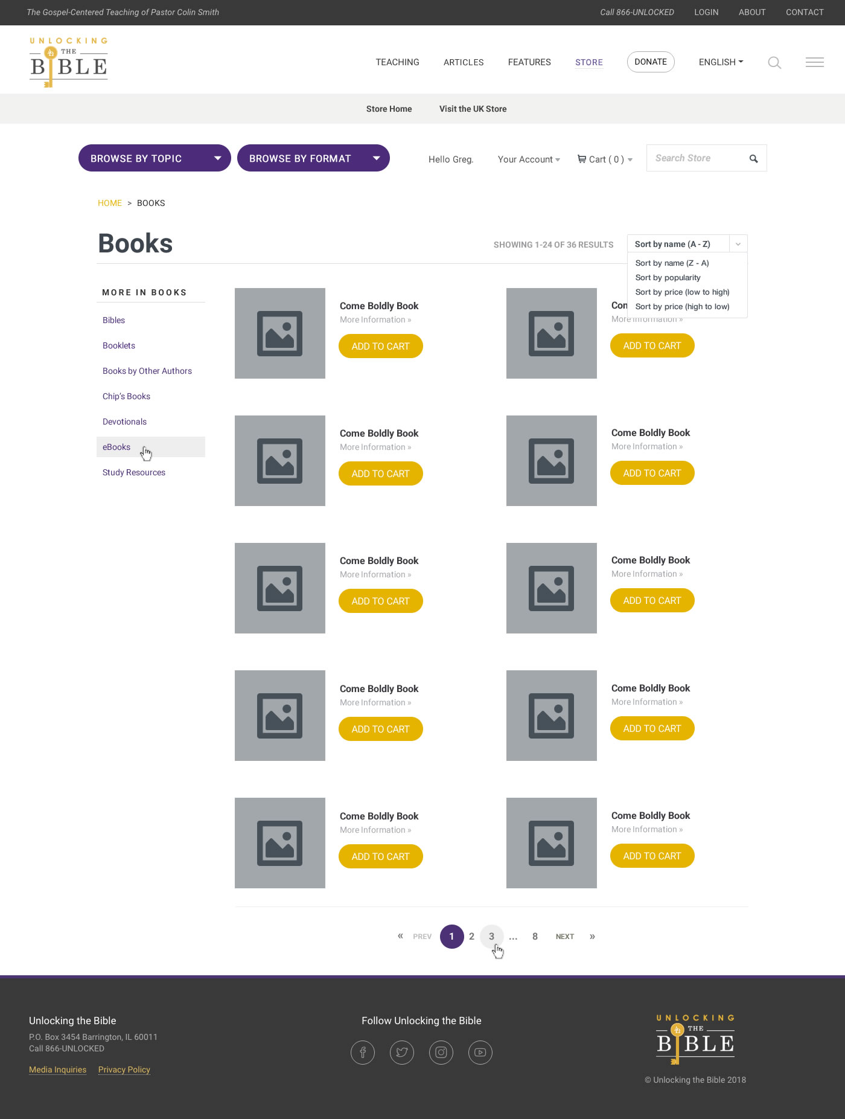Image resolution: width=845 pixels, height=1119 pixels.
Task: Select Sort by name (Z - A)
Action: pyautogui.click(x=672, y=263)
